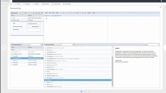Toggle the Кэшировать checkbox

(x=40, y=27)
